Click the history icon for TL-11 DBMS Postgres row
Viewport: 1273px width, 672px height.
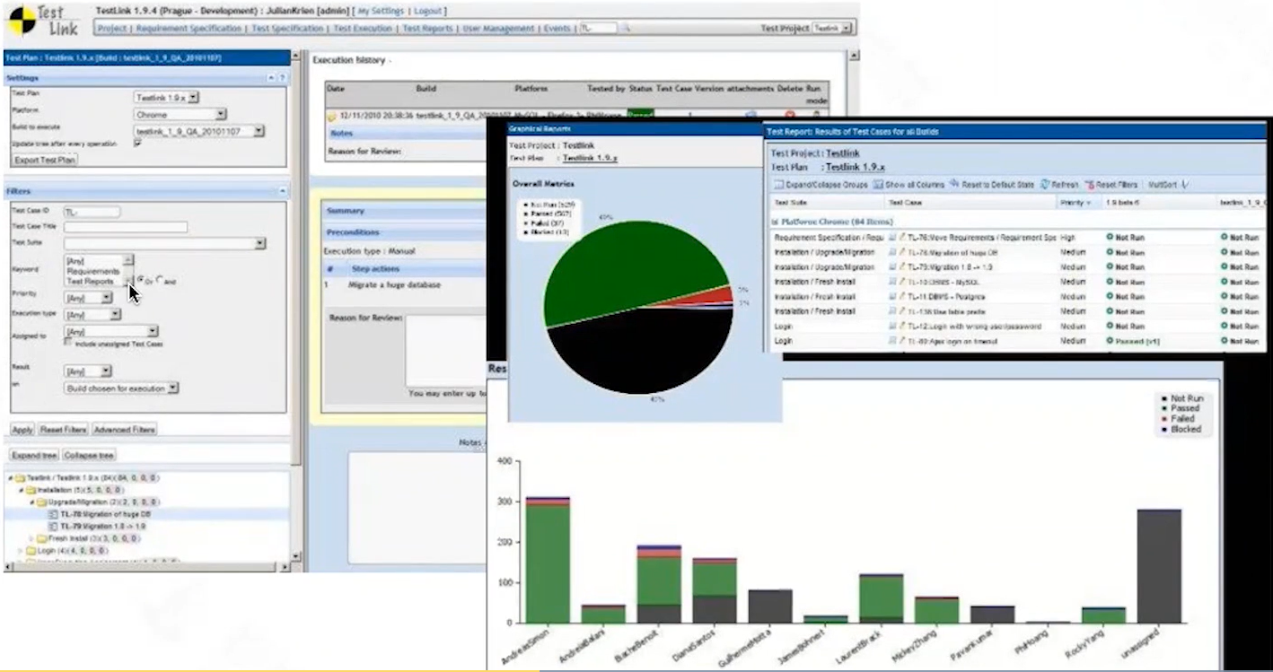pyautogui.click(x=892, y=297)
